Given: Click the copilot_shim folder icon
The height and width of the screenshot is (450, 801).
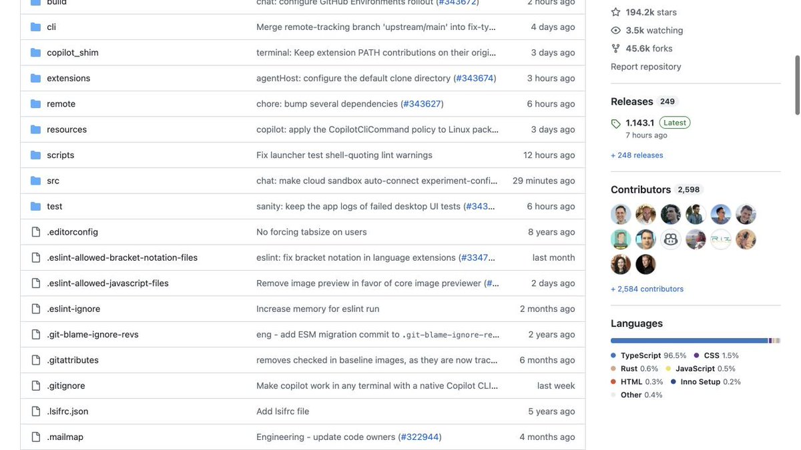Looking at the screenshot, I should pos(36,53).
